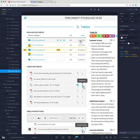Viewport: 140px width, 140px height.
Task: Collapse the documents download layer folder
Action: (3, 84)
